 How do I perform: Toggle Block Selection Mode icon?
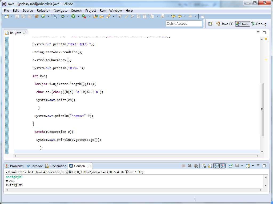138,16
